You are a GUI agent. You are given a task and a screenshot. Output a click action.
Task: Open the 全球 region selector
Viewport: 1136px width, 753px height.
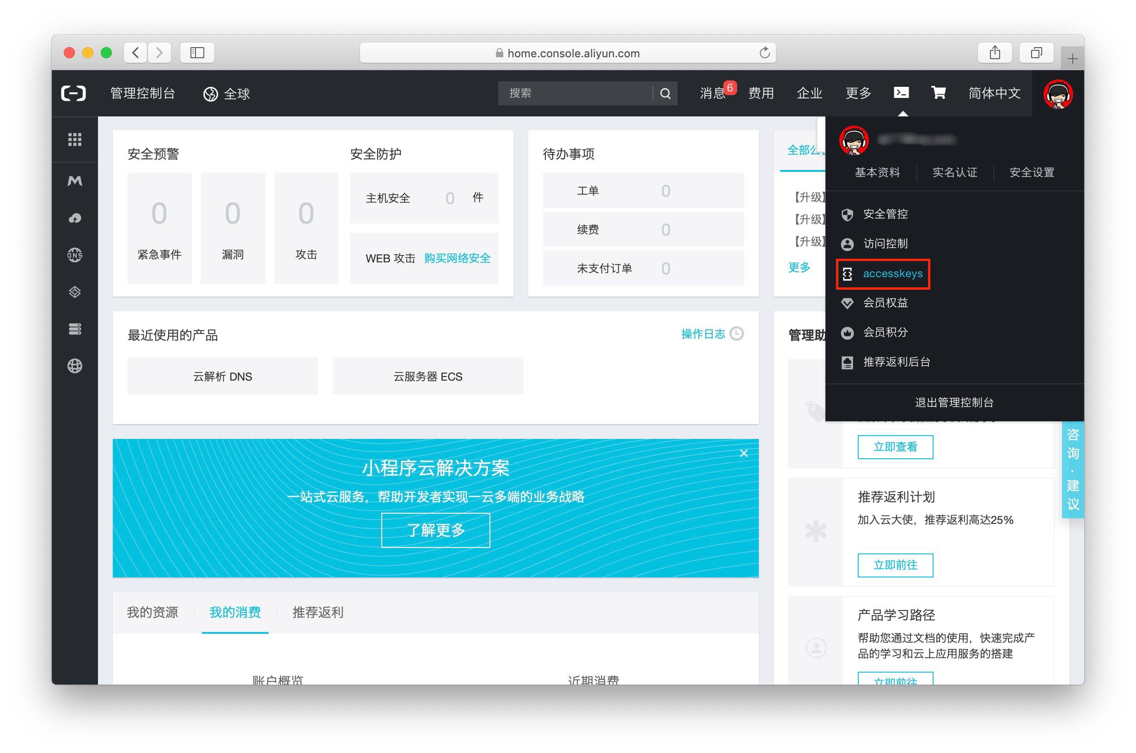[227, 94]
